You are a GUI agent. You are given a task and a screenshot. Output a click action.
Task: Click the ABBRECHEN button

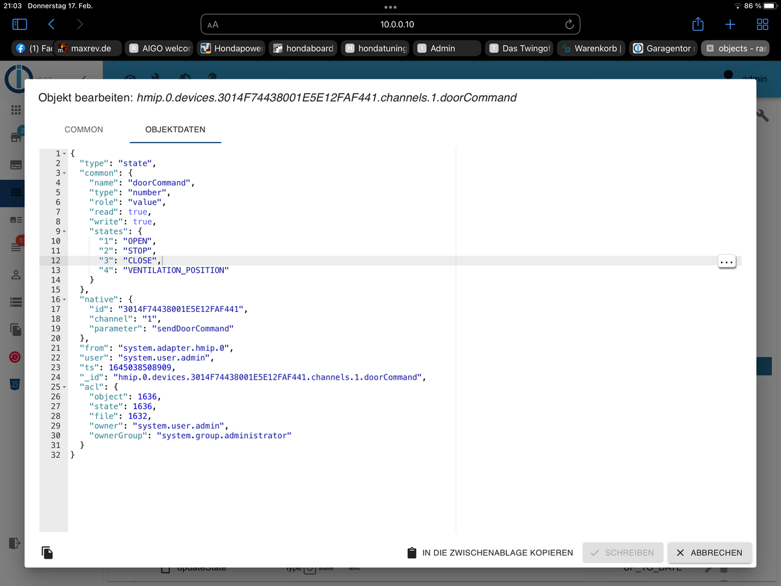[709, 553]
